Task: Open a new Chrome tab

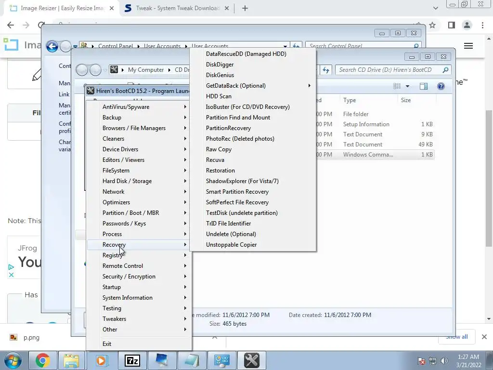Action: [245, 8]
